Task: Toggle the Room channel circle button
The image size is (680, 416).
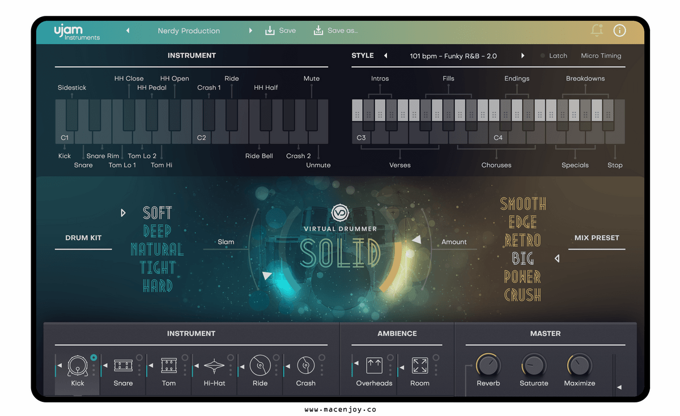Action: pyautogui.click(x=436, y=358)
